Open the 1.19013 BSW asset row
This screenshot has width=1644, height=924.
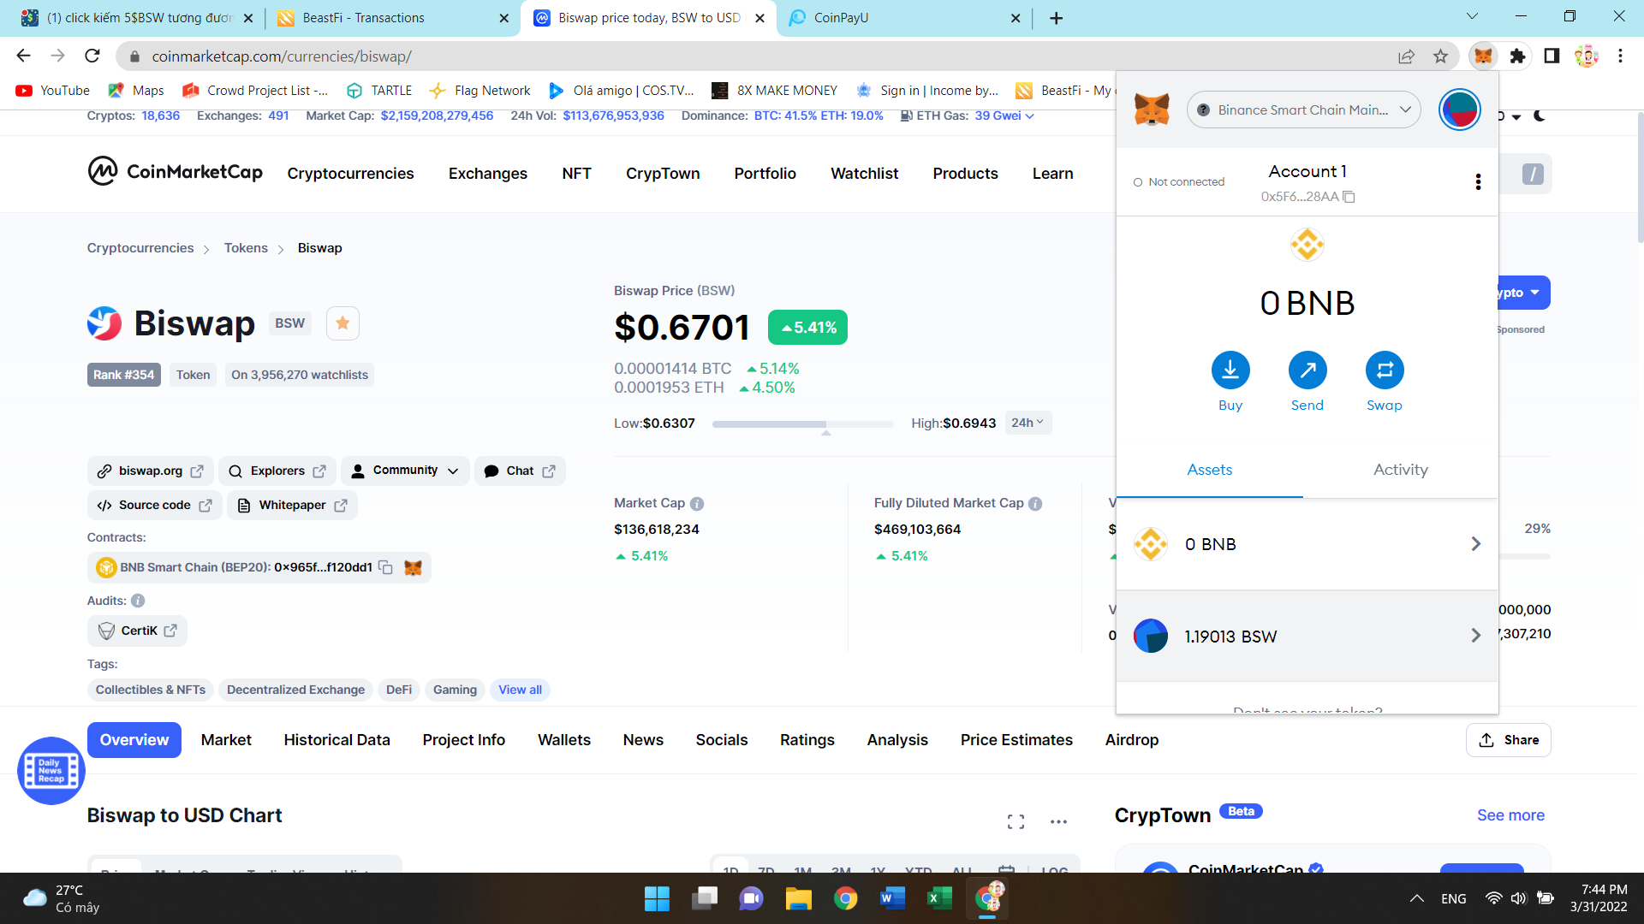(x=1307, y=636)
